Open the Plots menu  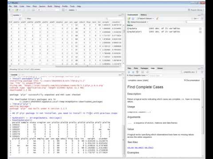point(35,6)
